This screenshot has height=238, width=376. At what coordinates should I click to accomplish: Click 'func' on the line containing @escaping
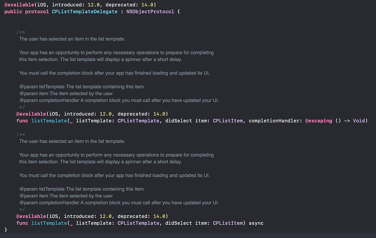pyautogui.click(x=22, y=121)
